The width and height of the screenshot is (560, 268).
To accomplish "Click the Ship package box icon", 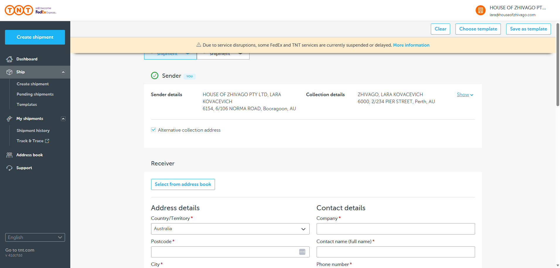I will tap(9, 72).
